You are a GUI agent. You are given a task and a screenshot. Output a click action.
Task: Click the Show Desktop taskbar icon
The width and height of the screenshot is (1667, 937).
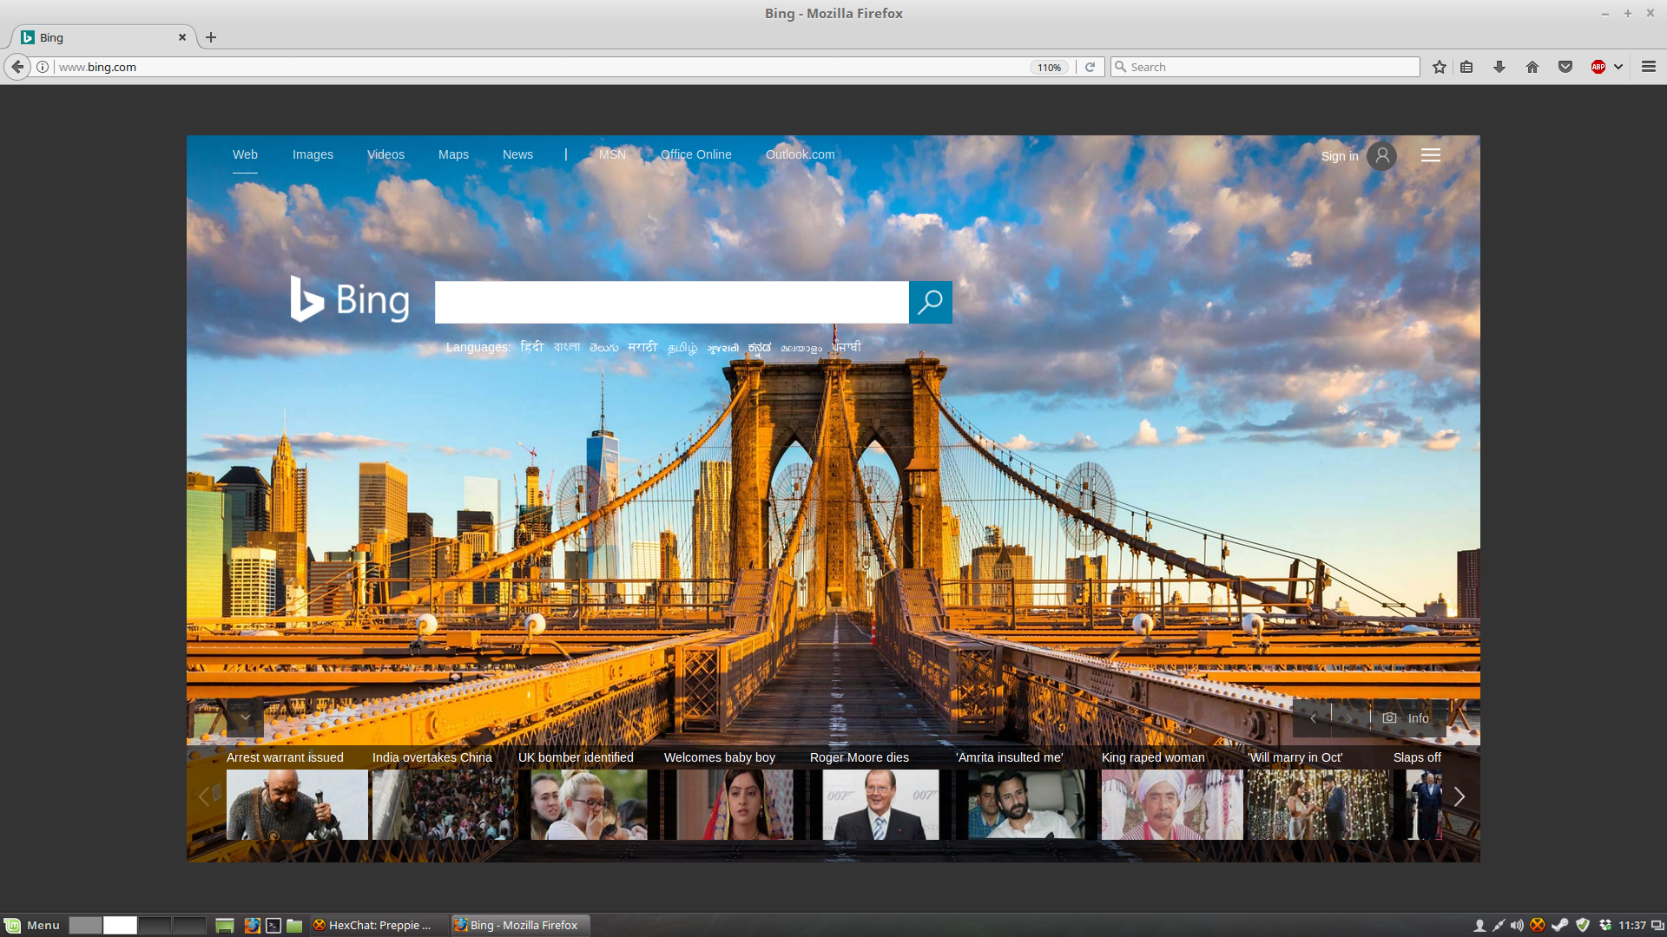coord(225,926)
